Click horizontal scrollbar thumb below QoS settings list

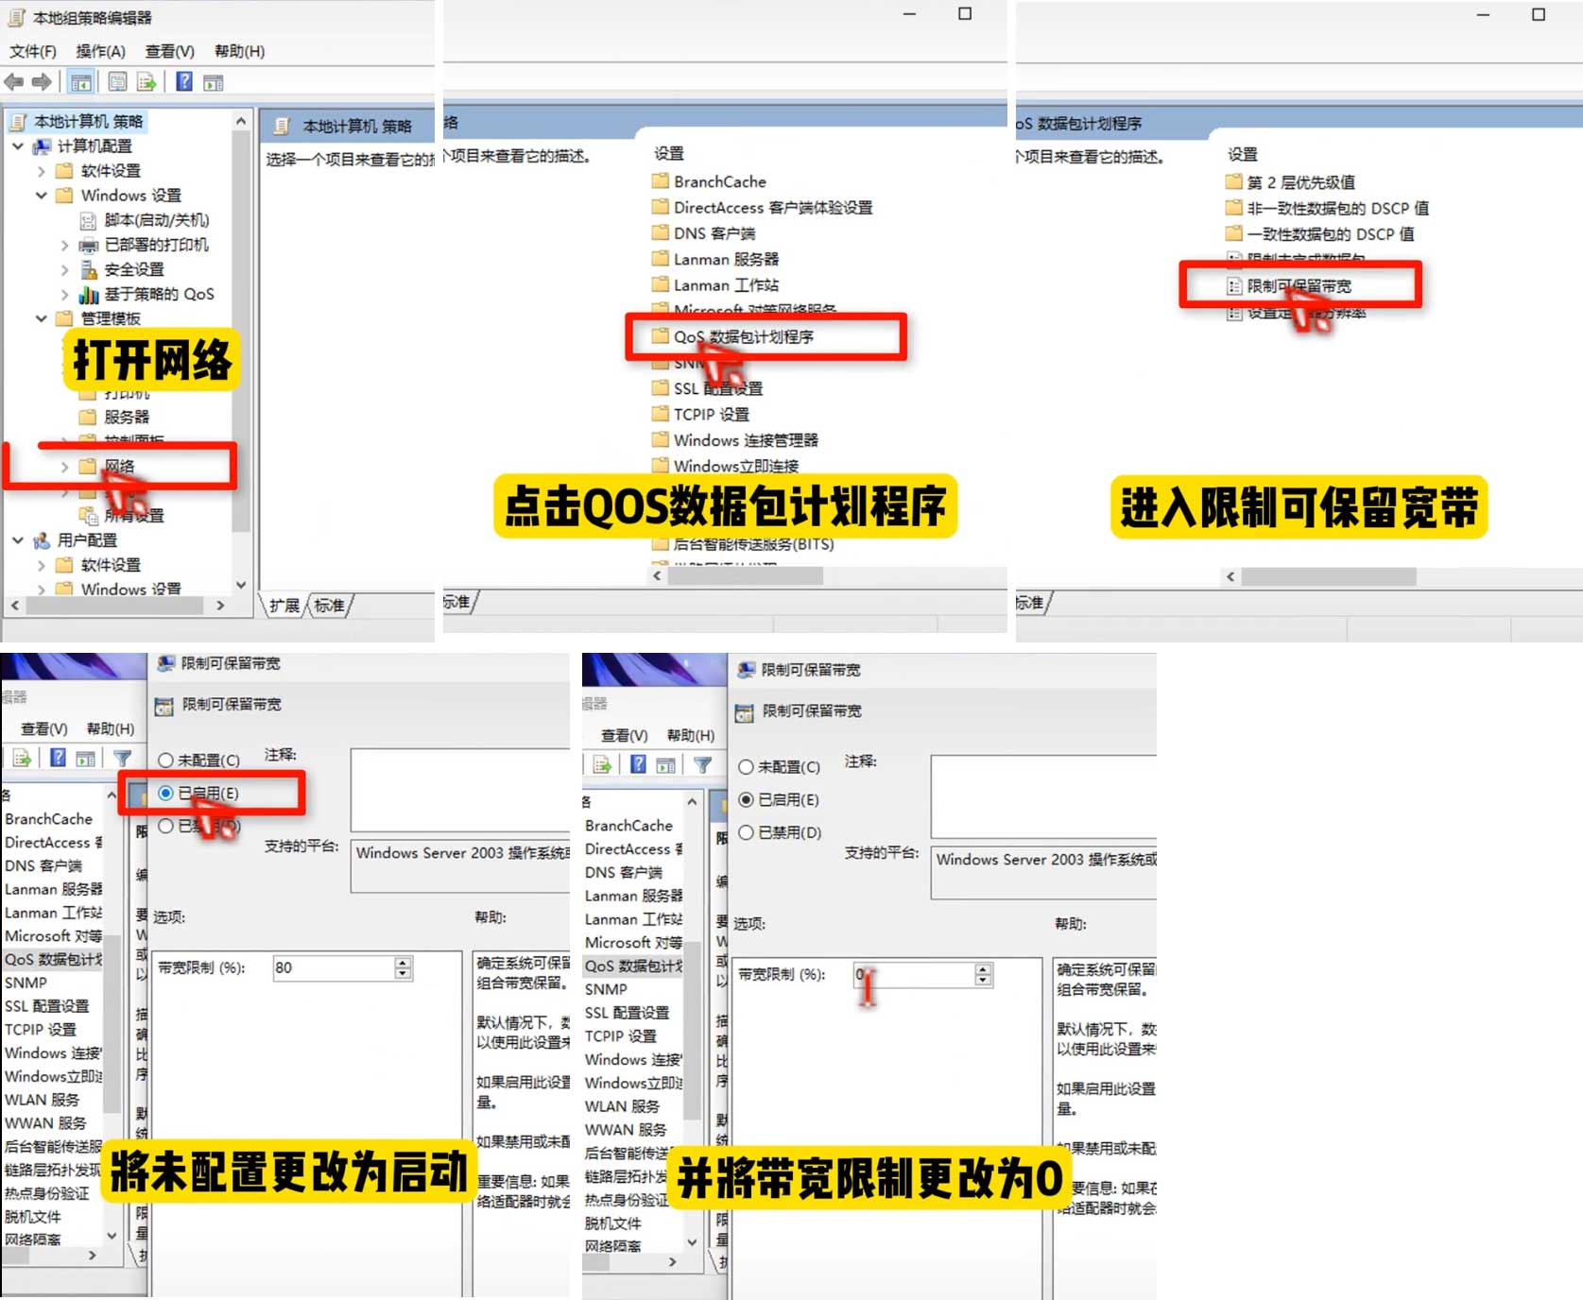pyautogui.click(x=1328, y=576)
